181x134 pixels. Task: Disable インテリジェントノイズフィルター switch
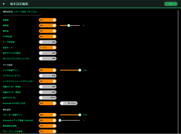48,81
